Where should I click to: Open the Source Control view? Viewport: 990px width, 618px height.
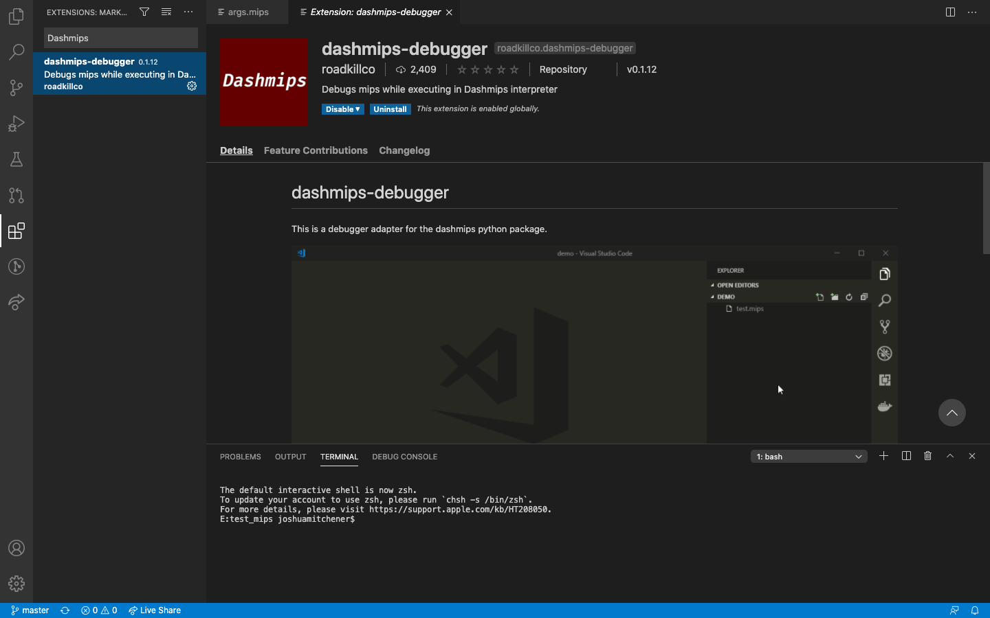16,88
